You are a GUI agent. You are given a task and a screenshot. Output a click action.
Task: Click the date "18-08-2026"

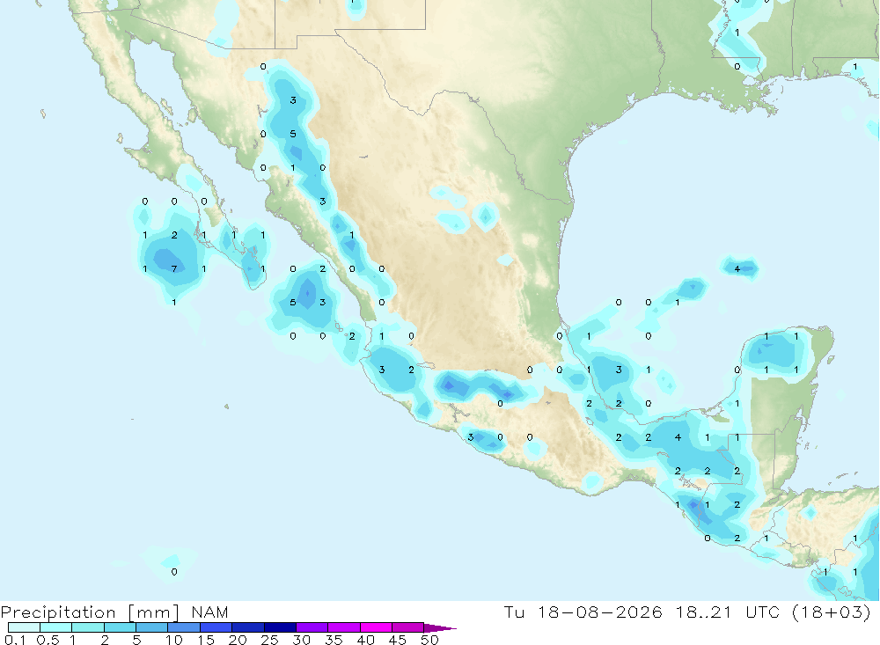tap(599, 612)
